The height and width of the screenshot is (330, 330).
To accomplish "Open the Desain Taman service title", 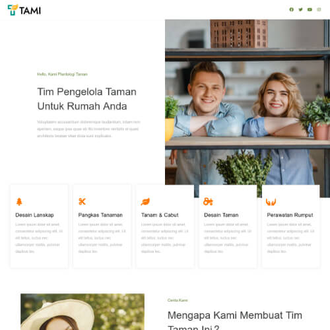I will (221, 215).
